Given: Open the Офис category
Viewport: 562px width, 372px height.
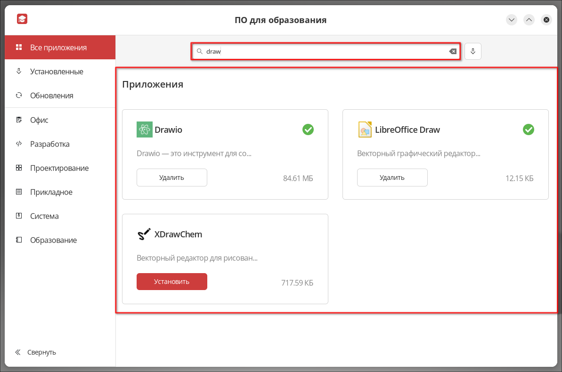Looking at the screenshot, I should click(x=60, y=120).
